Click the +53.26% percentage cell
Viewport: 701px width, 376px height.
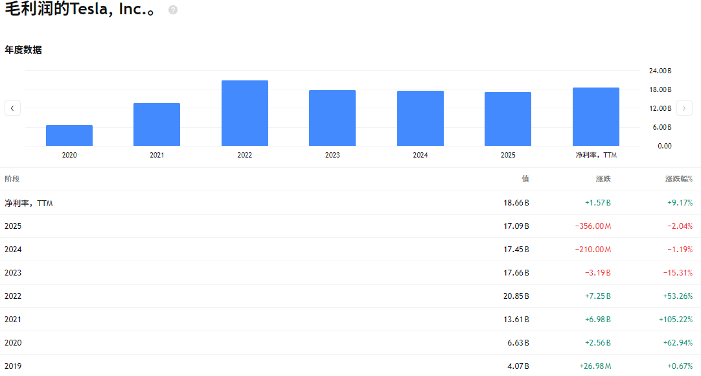678,296
